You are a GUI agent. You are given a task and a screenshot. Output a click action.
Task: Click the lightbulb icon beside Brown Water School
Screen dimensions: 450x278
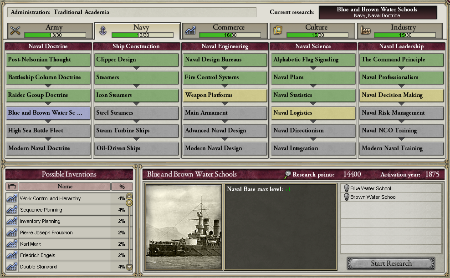[x=347, y=197]
